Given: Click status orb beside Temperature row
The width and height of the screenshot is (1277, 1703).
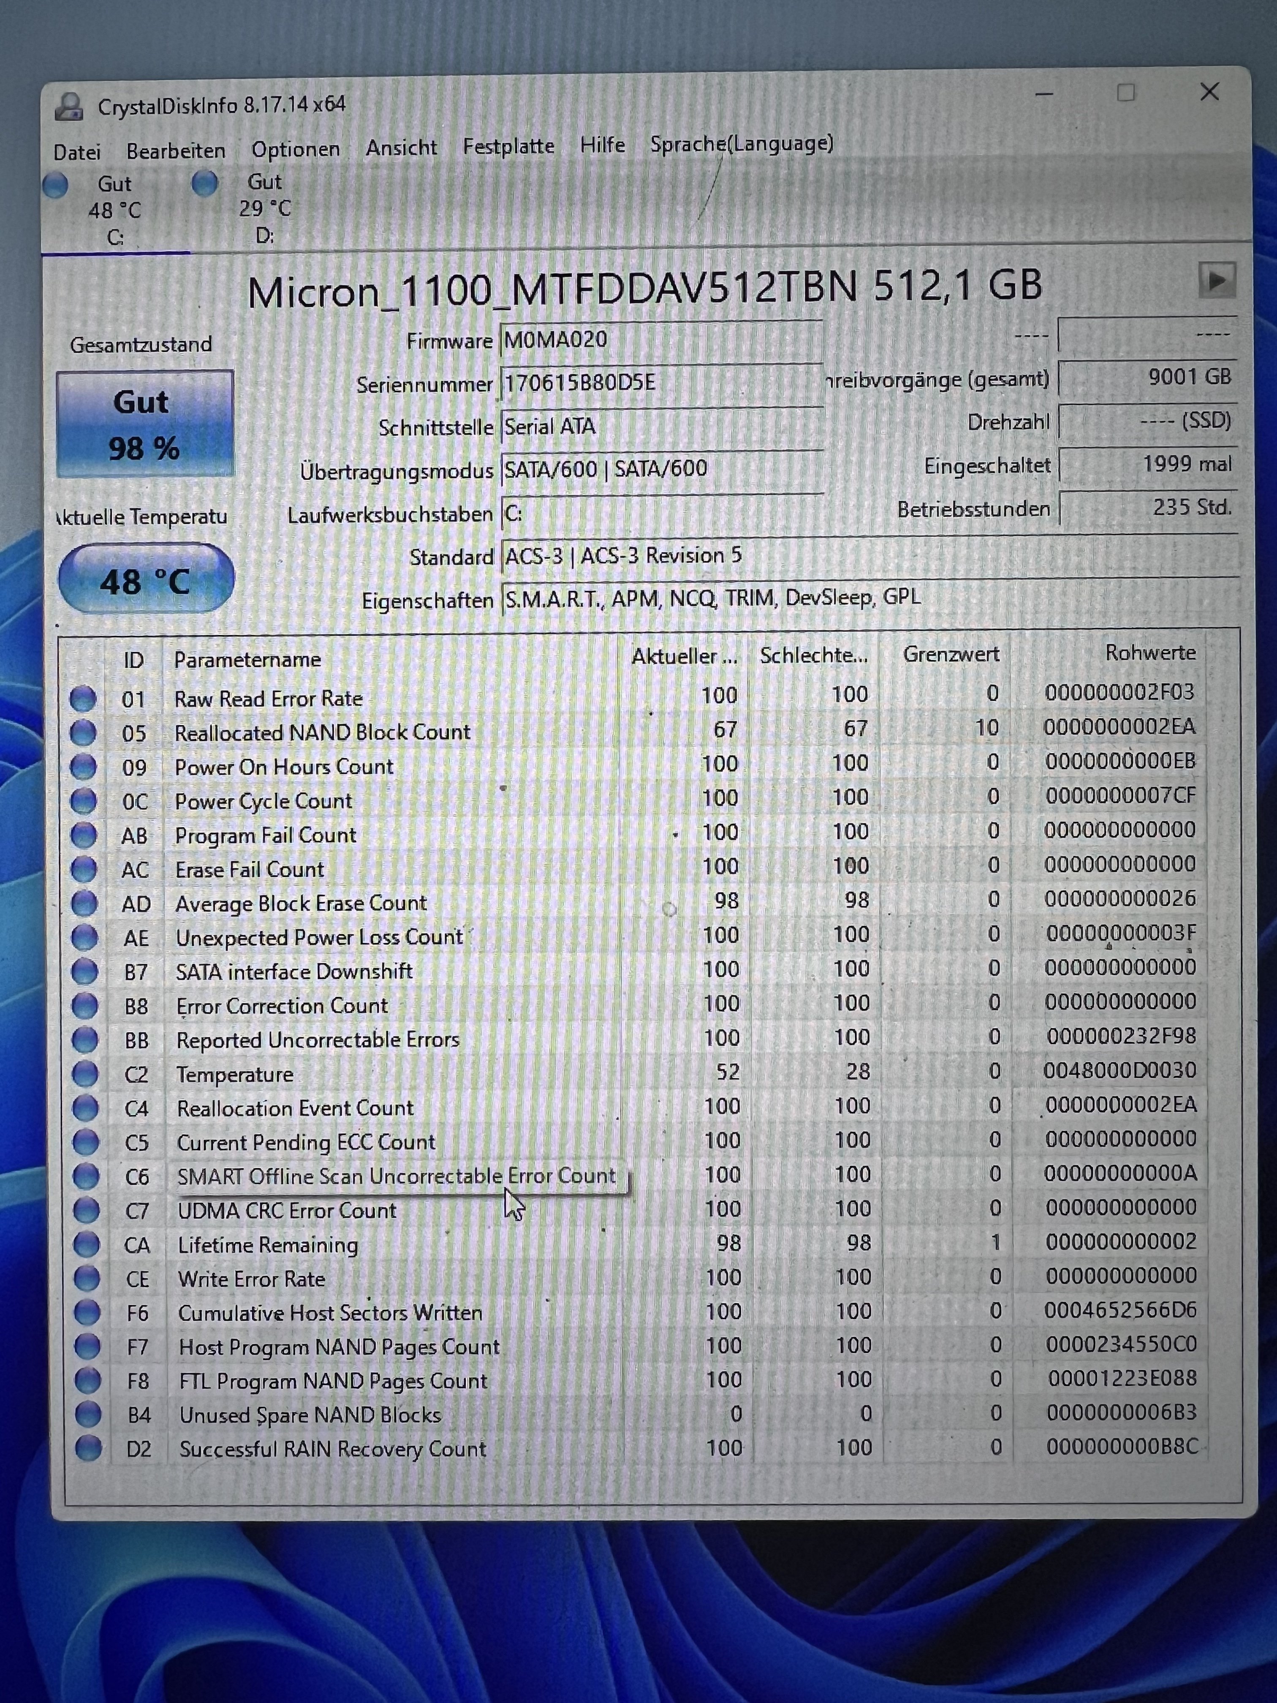Looking at the screenshot, I should 85,1074.
